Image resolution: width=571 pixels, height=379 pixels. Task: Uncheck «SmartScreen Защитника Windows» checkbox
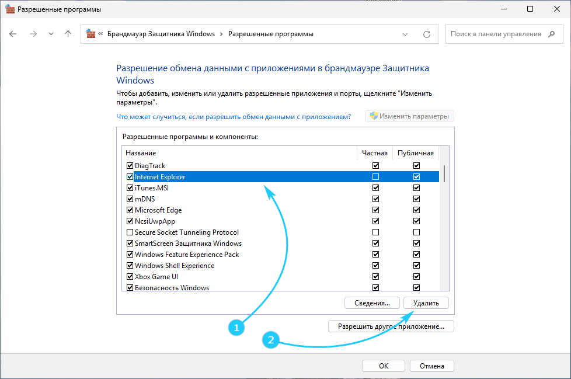tap(130, 243)
